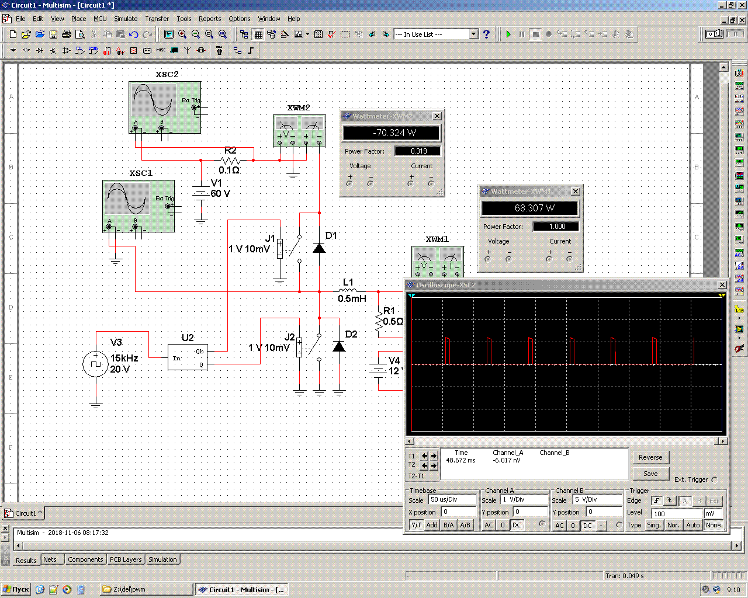Viewport: 748px width, 598px height.
Task: Switch to the Components tab
Action: coord(85,559)
